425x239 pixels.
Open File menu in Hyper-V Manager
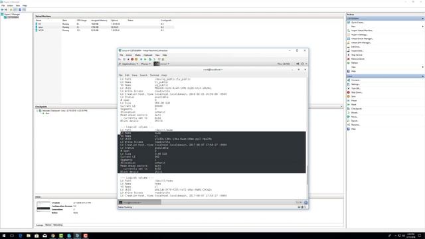(x=3, y=5)
